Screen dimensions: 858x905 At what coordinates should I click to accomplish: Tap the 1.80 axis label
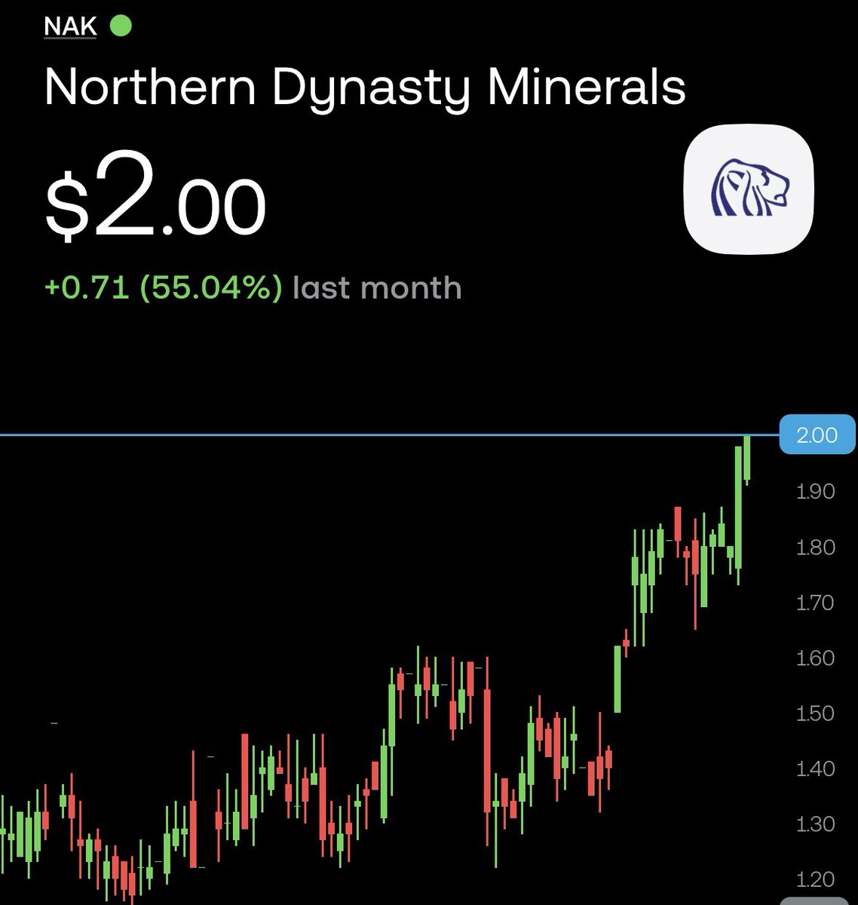pos(816,547)
